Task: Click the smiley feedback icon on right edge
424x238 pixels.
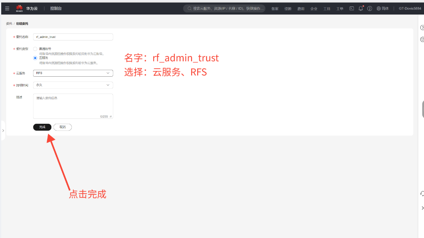Action: tap(422, 40)
